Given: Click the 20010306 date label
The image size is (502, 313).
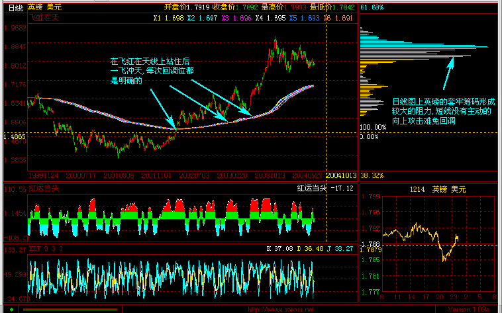Looking at the screenshot, I should click(x=119, y=176).
